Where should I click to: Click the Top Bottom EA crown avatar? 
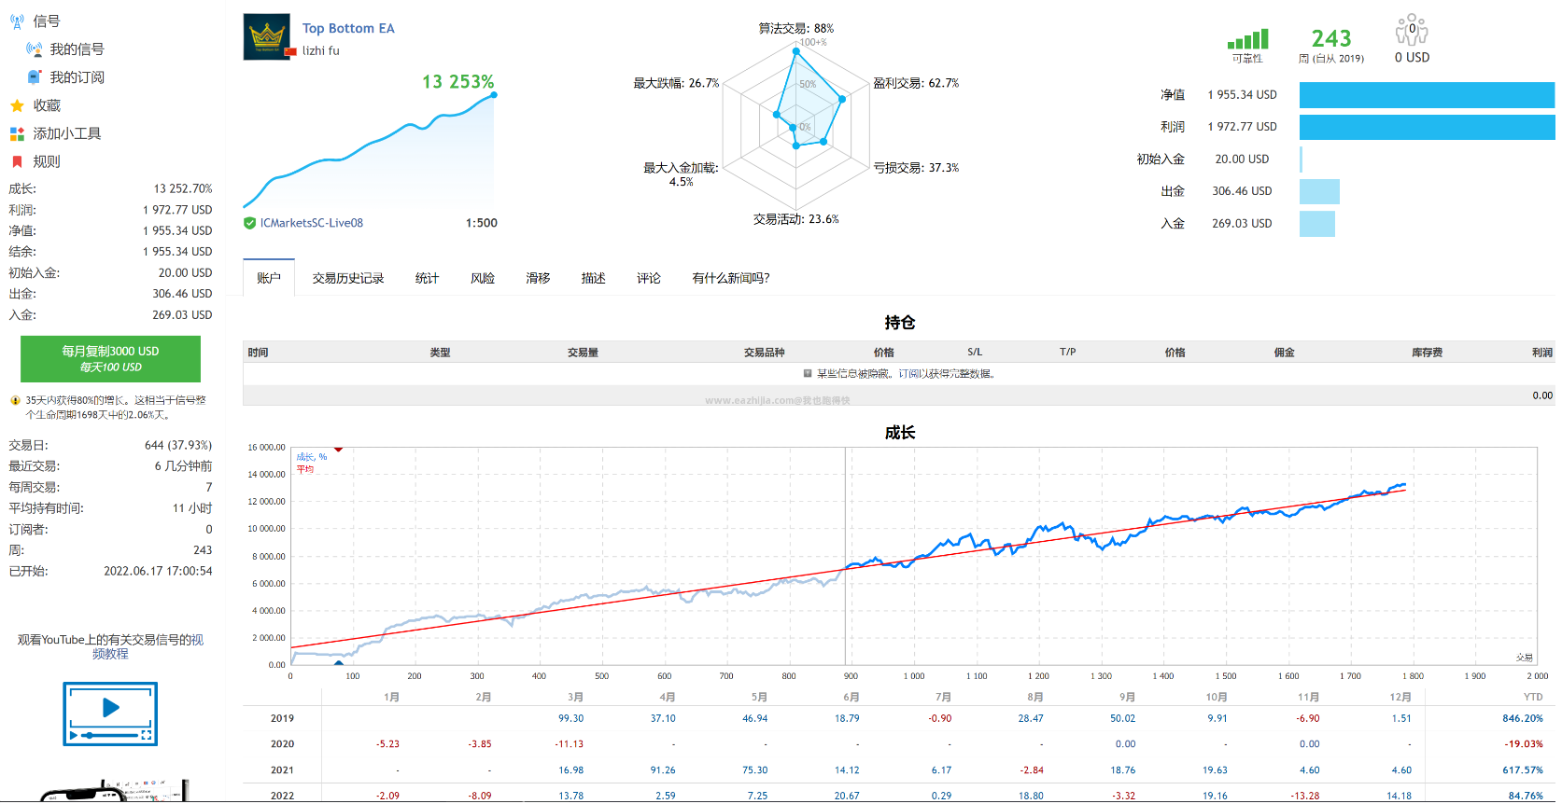(x=267, y=36)
